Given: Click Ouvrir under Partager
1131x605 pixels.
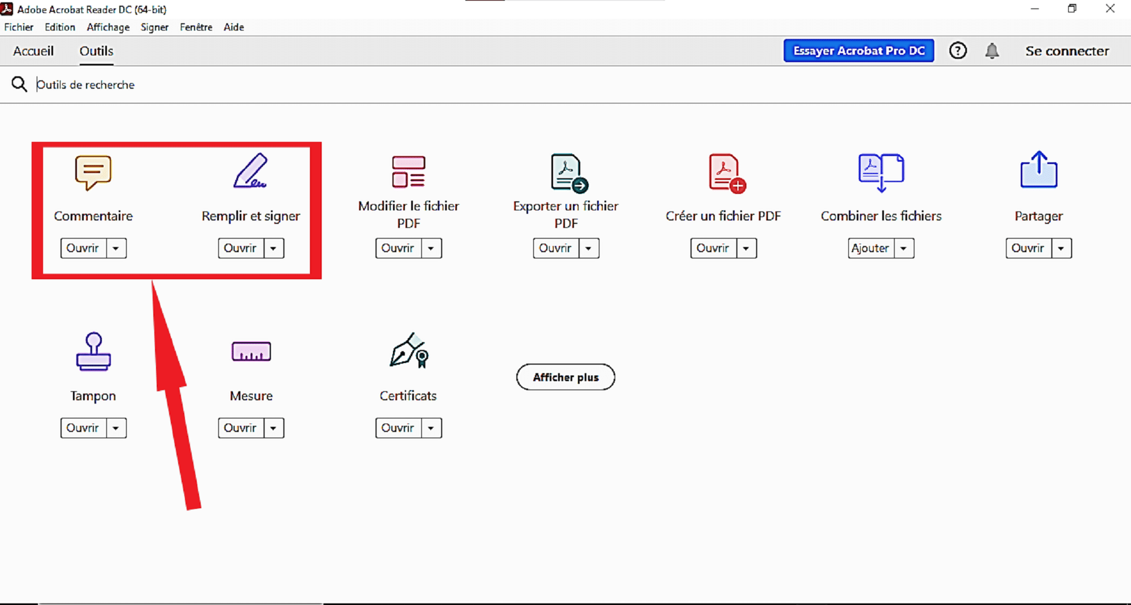Looking at the screenshot, I should 1029,248.
